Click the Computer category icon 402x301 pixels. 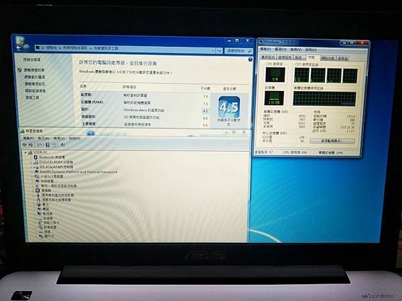click(40, 209)
